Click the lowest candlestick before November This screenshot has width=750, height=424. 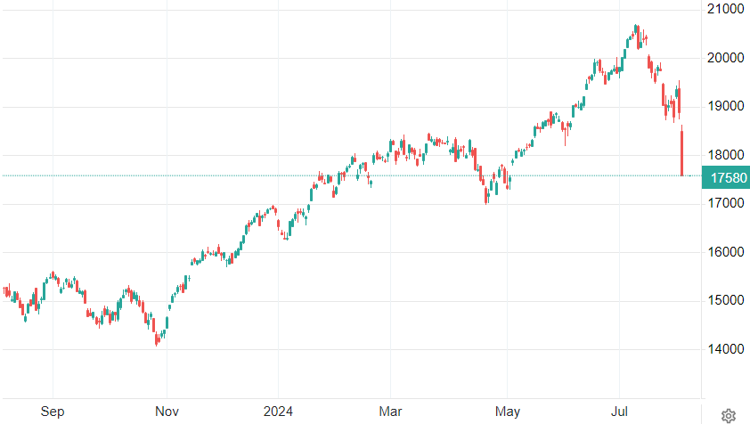click(x=157, y=338)
